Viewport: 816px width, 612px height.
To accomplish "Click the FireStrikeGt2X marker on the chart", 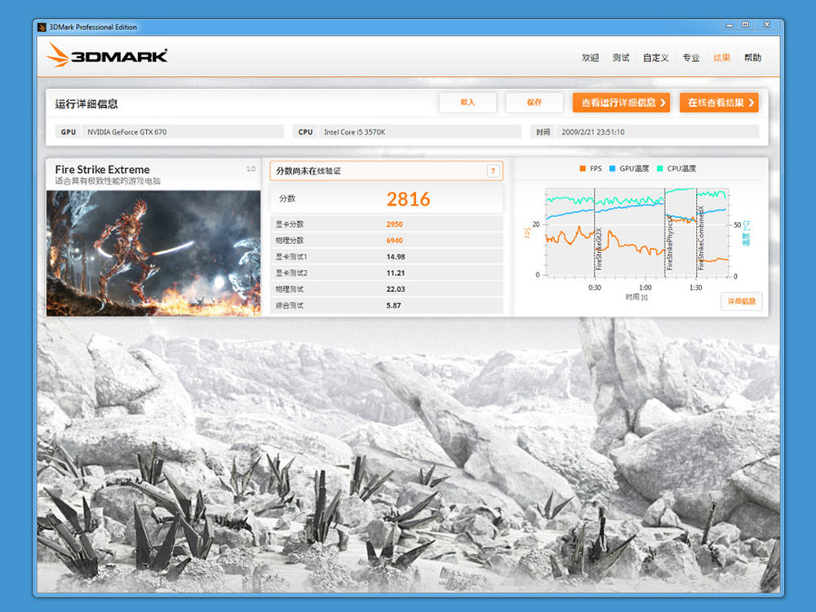I will [598, 248].
